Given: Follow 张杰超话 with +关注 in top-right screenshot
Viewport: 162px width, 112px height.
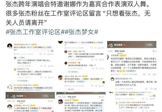Looking at the screenshot, I should click(x=149, y=45).
